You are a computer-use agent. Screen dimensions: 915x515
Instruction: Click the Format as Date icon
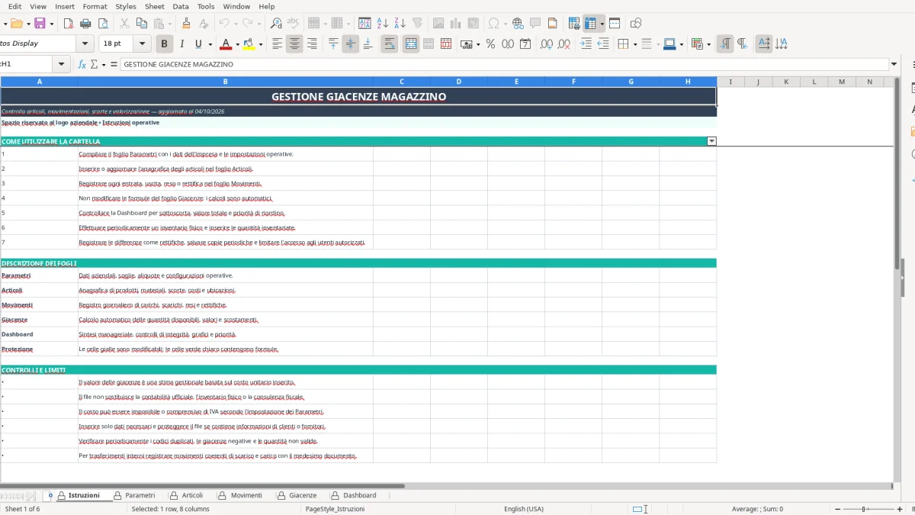(525, 44)
